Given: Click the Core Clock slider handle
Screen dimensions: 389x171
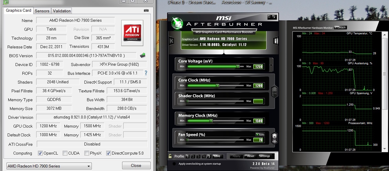Looking at the screenshot, I should coord(217,86).
